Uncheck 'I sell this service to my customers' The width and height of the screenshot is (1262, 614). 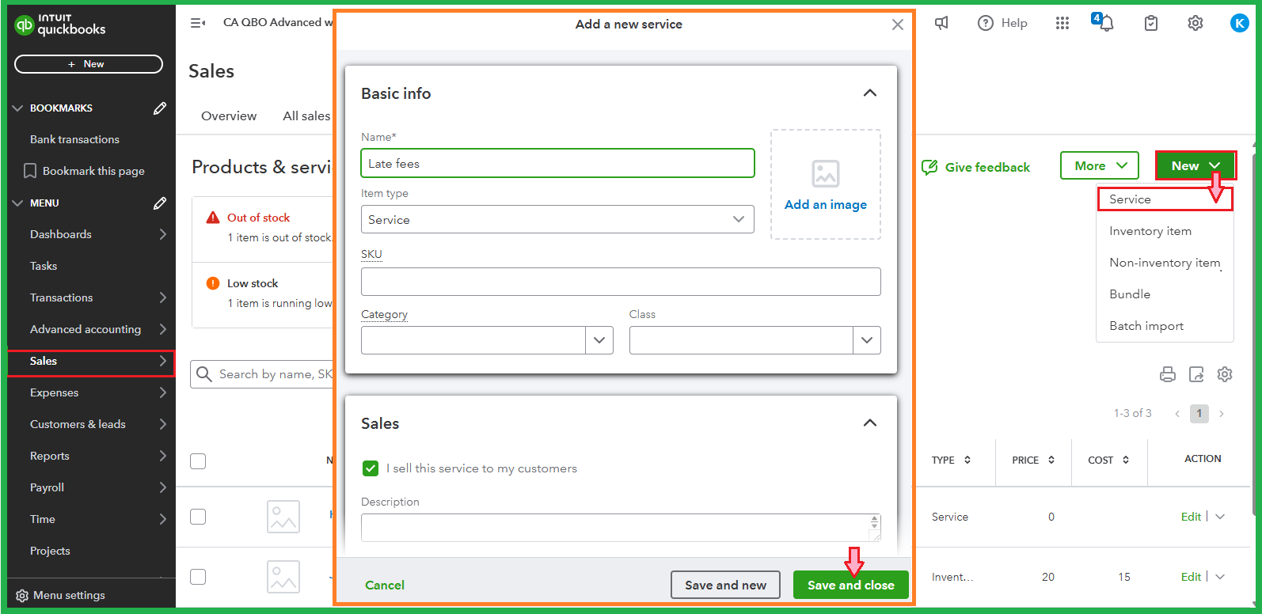point(371,468)
